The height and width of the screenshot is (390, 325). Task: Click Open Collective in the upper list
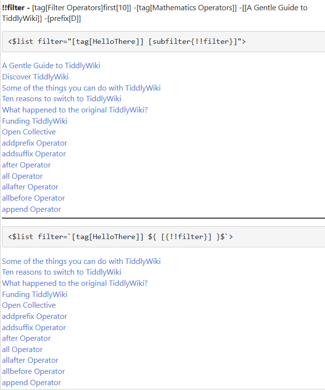[x=29, y=132]
